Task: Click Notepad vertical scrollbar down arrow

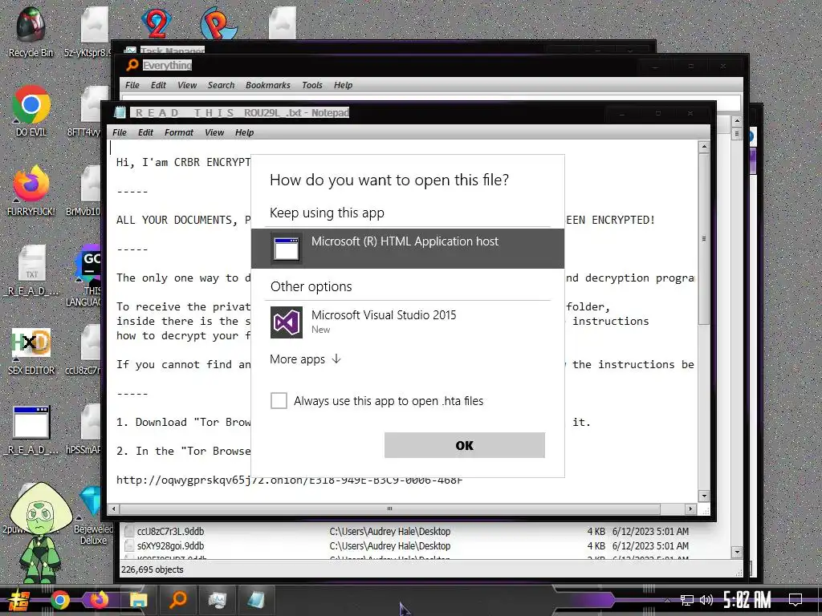Action: pos(704,496)
